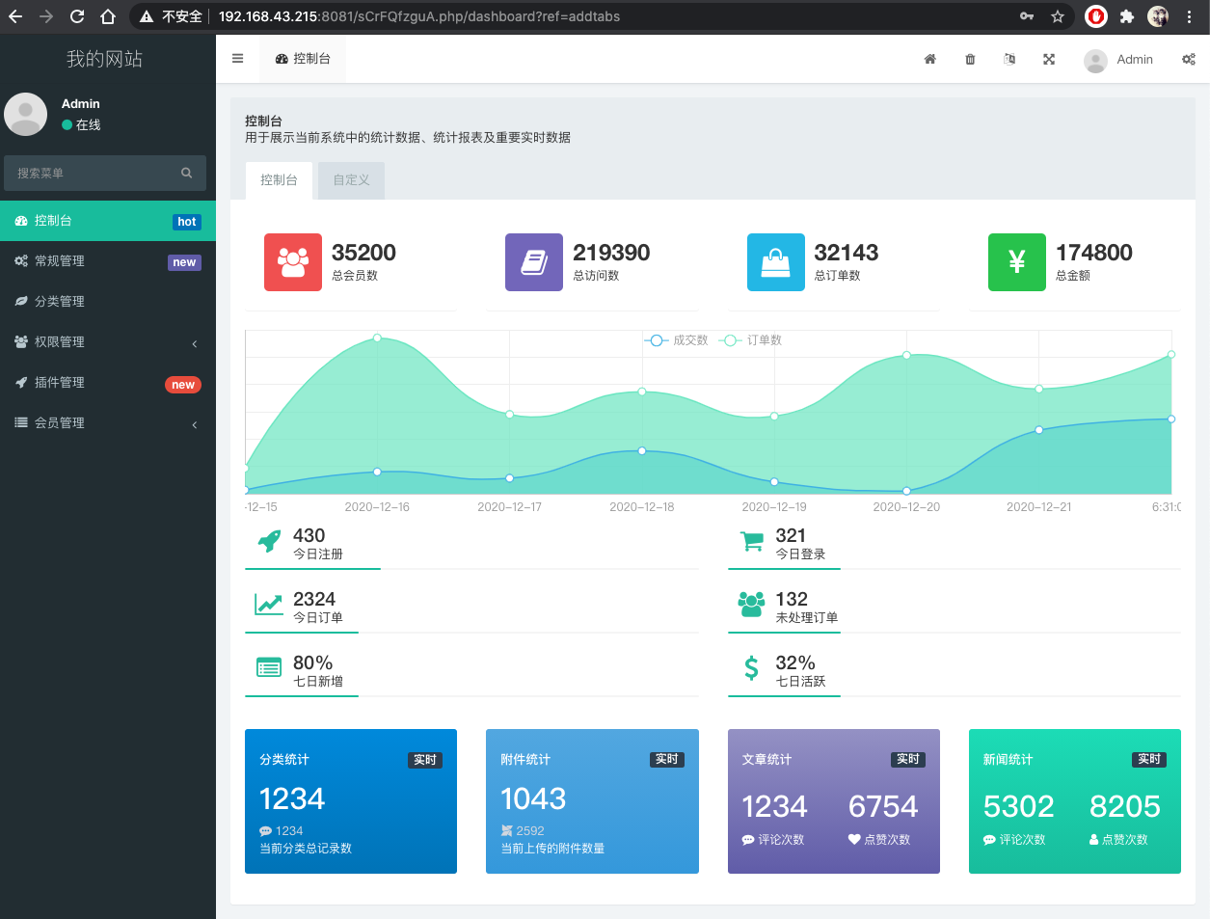Select the language switch icon in the toolbar
Viewport: 1210px width, 919px height.
[1009, 59]
